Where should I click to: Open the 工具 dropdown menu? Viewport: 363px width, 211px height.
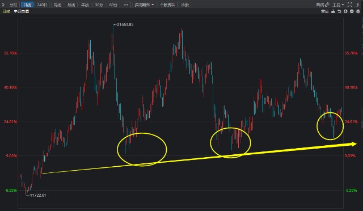tap(338, 5)
